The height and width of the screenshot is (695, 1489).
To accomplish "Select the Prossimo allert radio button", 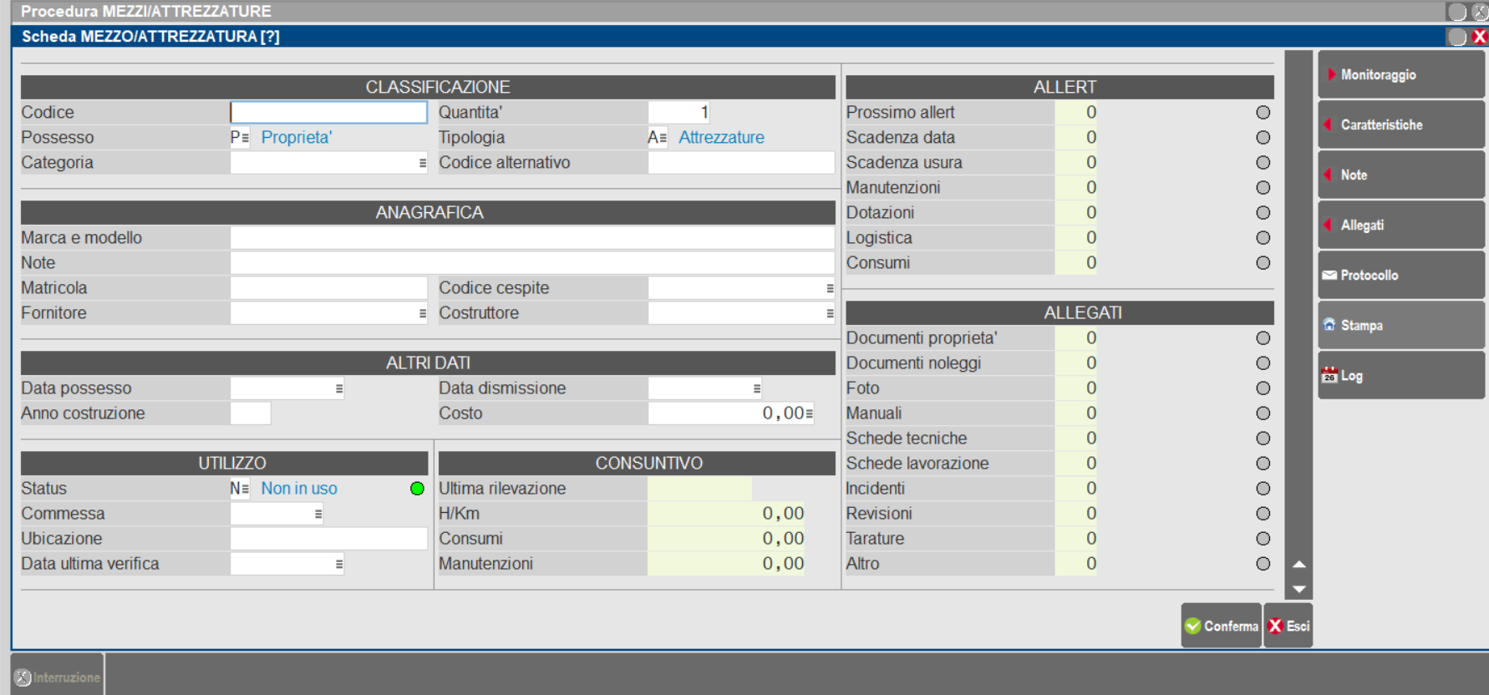I will 1263,113.
